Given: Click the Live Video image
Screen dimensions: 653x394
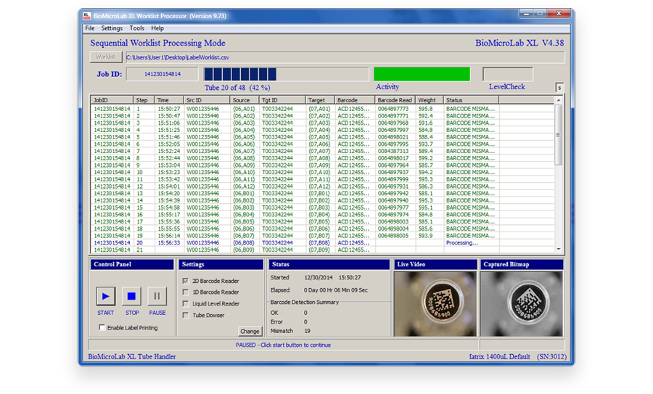Looking at the screenshot, I should [435, 303].
